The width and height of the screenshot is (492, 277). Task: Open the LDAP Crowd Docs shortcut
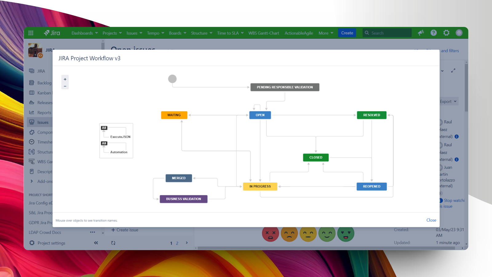pyautogui.click(x=45, y=232)
